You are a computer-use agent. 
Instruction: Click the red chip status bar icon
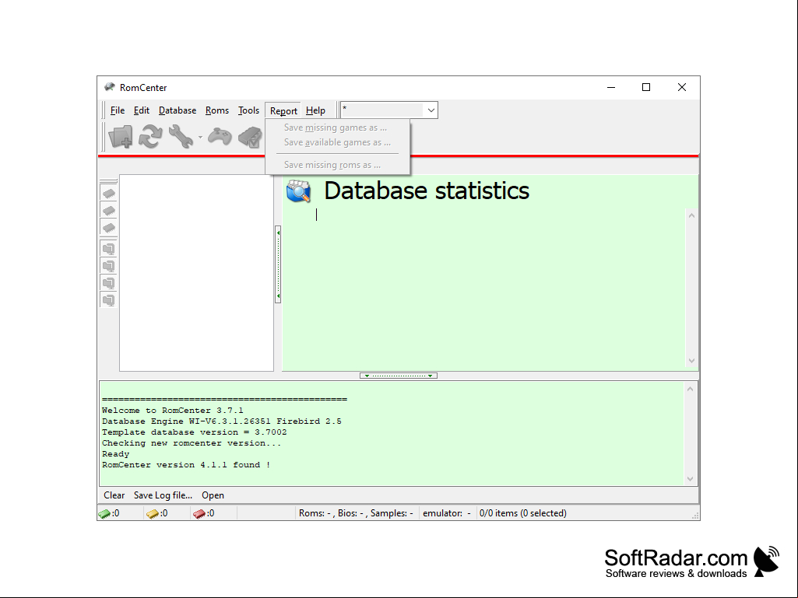(x=199, y=513)
